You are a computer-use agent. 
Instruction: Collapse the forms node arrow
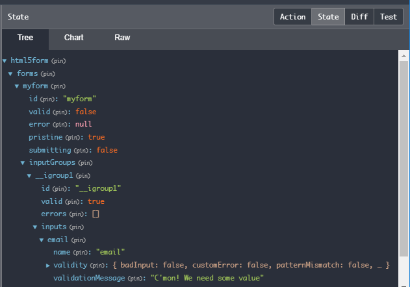coord(10,73)
